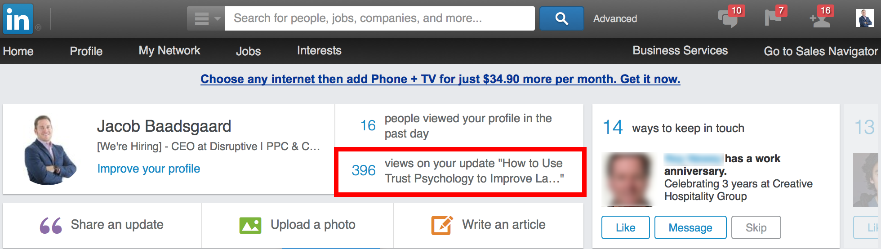Expand the search category dropdown

[x=206, y=18]
